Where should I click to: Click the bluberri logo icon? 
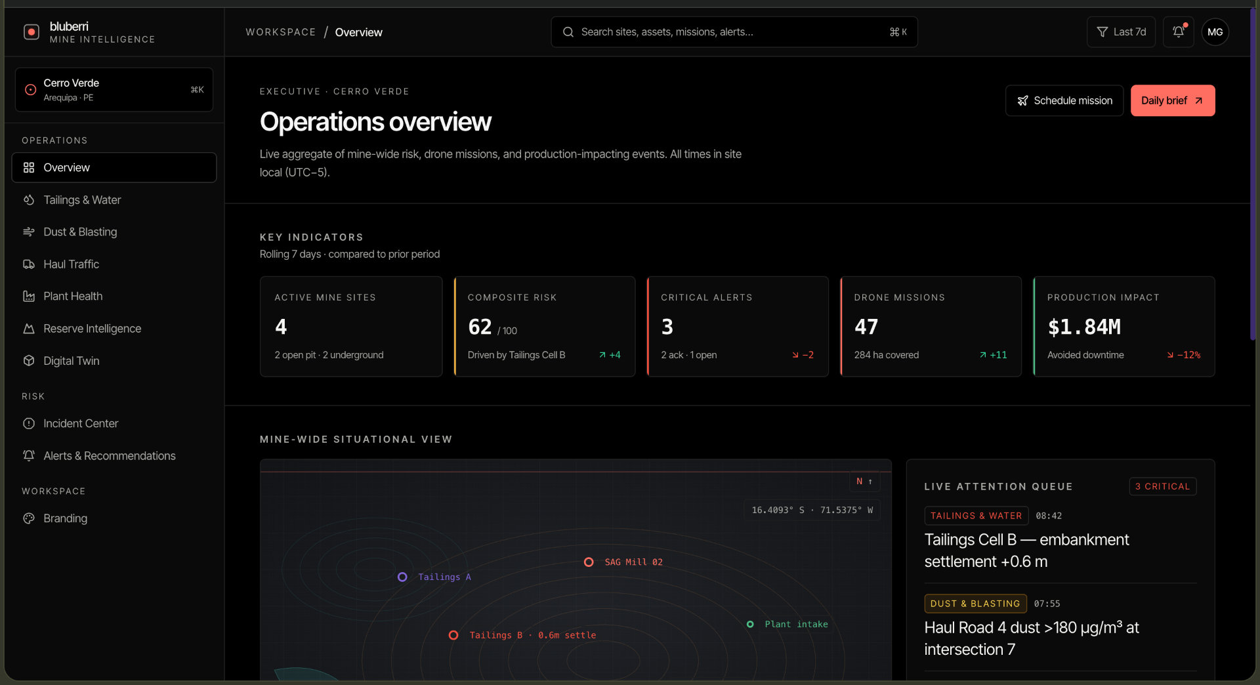tap(31, 32)
